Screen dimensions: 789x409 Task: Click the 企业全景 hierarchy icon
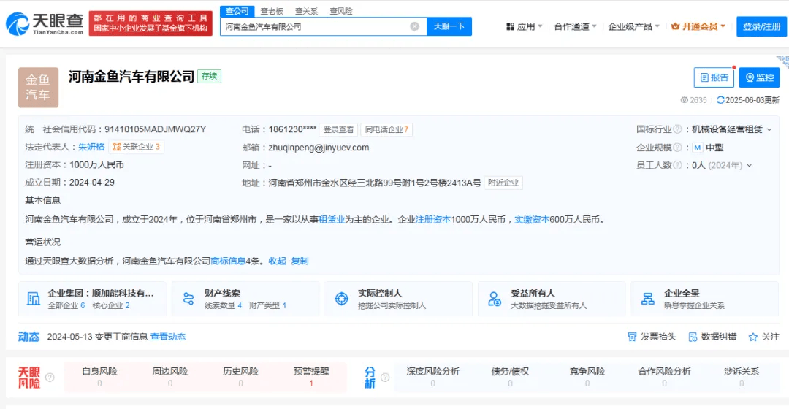click(647, 299)
